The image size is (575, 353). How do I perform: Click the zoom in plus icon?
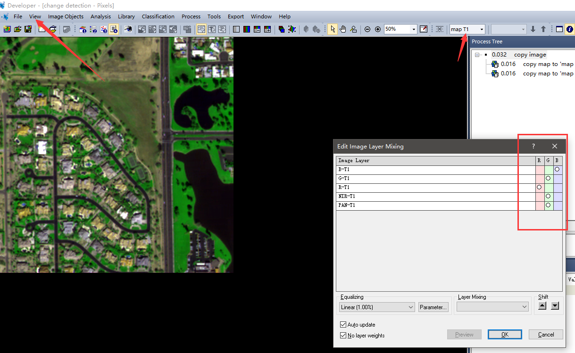(x=378, y=29)
